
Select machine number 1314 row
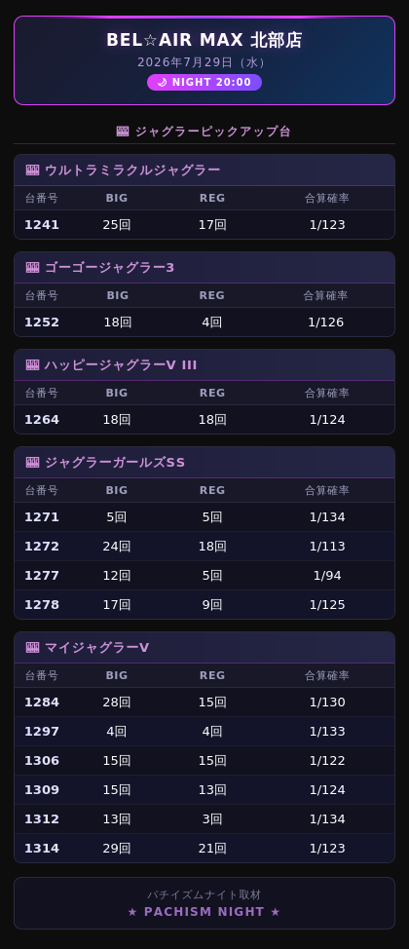click(204, 848)
